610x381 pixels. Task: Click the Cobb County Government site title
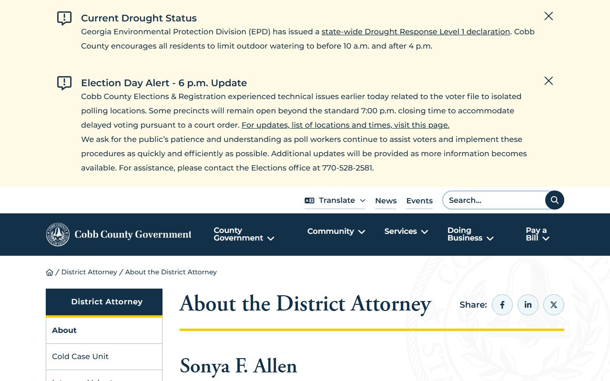pos(133,234)
